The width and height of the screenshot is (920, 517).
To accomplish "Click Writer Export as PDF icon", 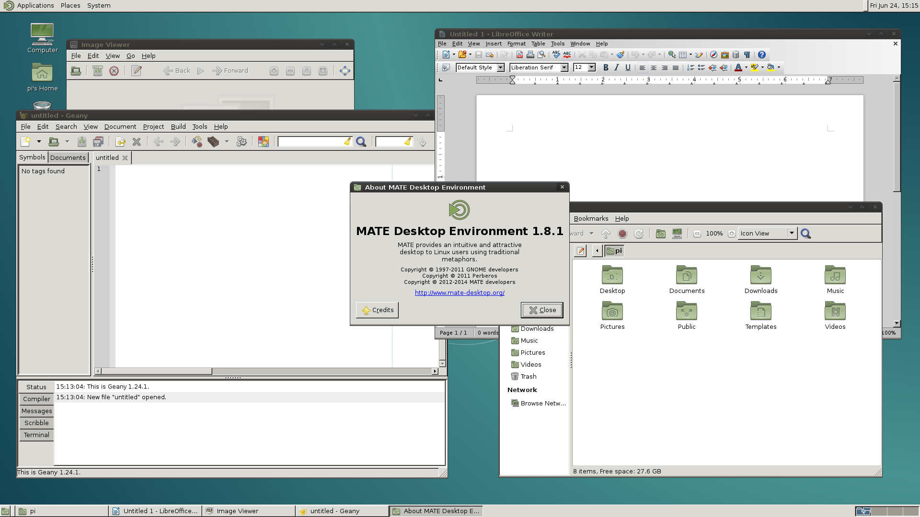I will (519, 55).
